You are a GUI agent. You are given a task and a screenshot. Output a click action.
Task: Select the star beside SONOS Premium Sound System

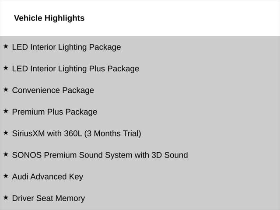click(6, 154)
